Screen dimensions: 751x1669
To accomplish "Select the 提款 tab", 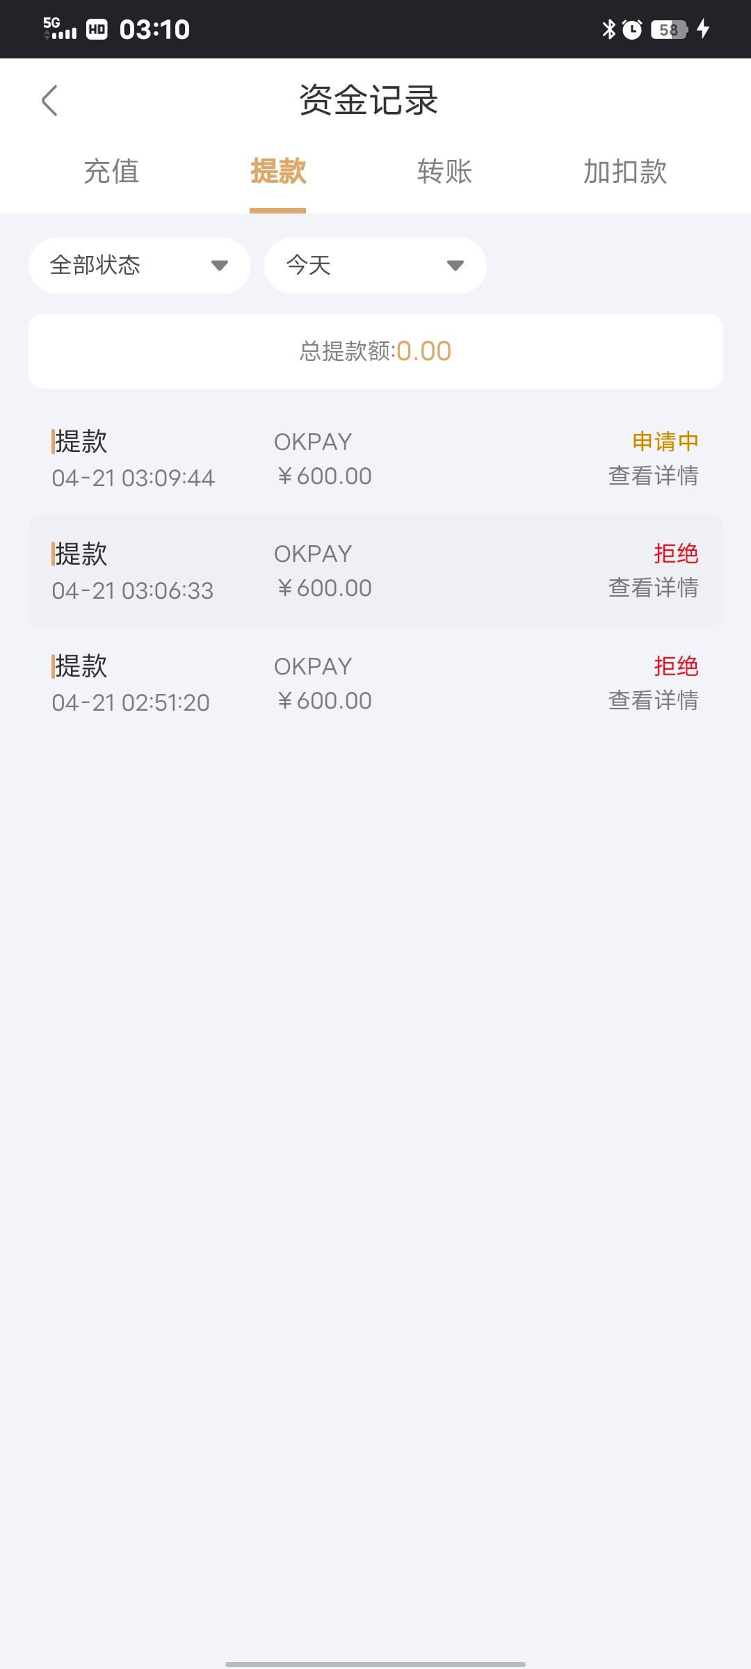I will tap(278, 172).
